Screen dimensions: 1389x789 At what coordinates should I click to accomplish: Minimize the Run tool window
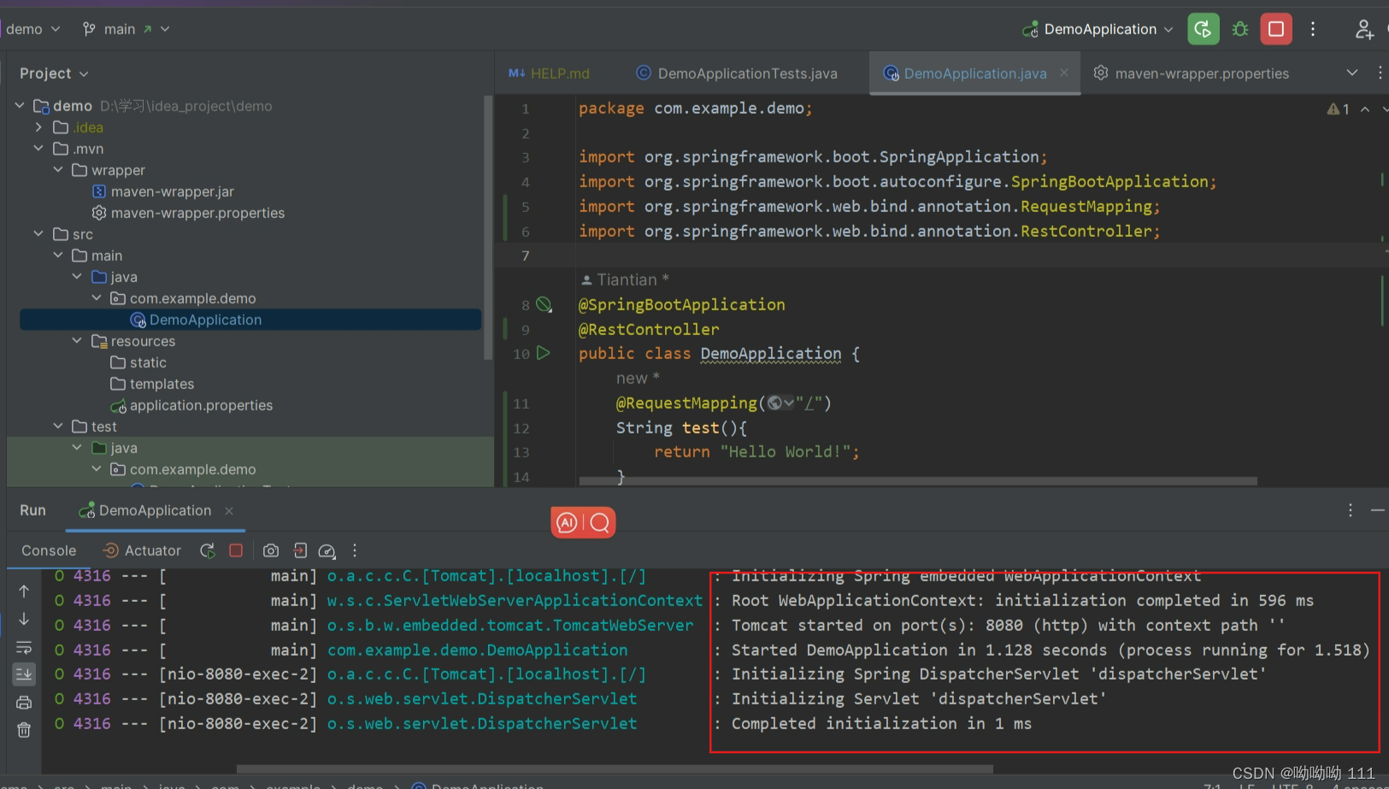pos(1377,510)
